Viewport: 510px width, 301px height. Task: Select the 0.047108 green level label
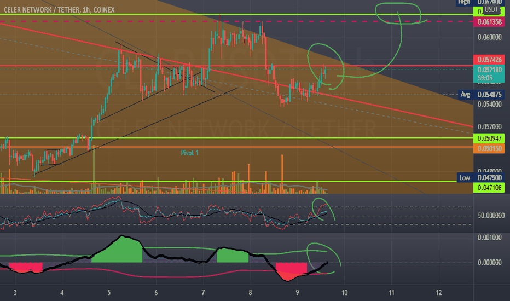tap(489, 187)
